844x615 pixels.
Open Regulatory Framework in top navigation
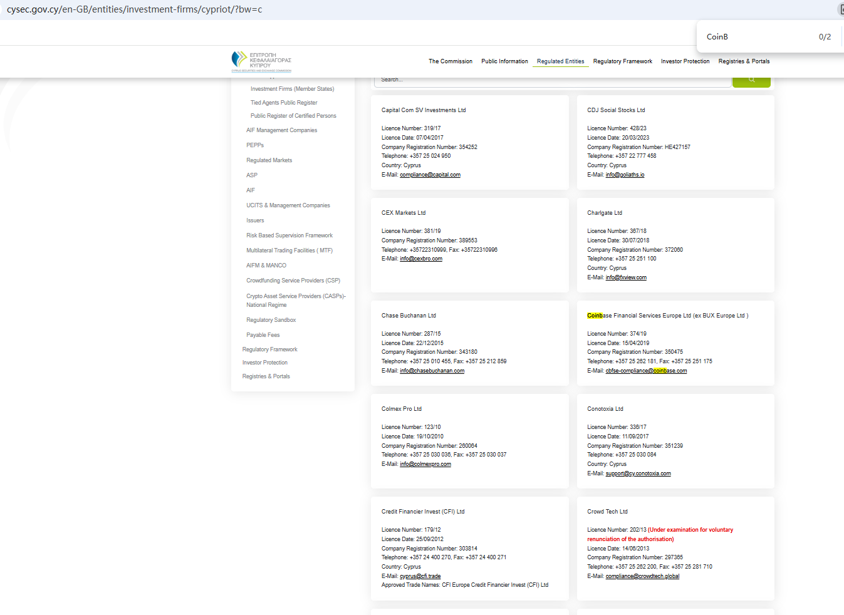[x=622, y=61]
